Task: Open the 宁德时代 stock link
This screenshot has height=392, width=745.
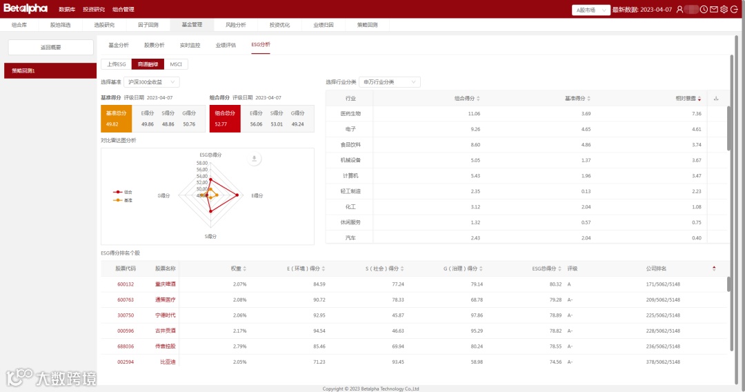Action: click(166, 315)
